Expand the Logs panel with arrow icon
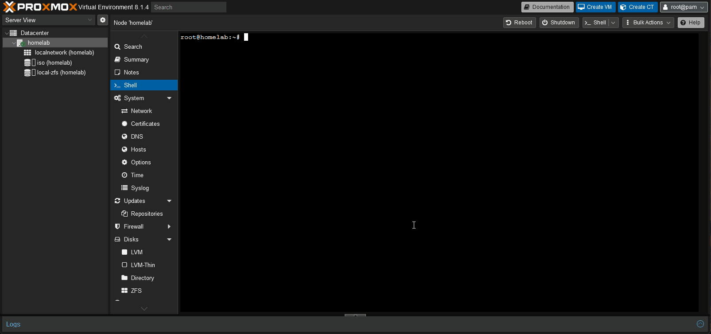The height and width of the screenshot is (334, 711). coord(700,324)
